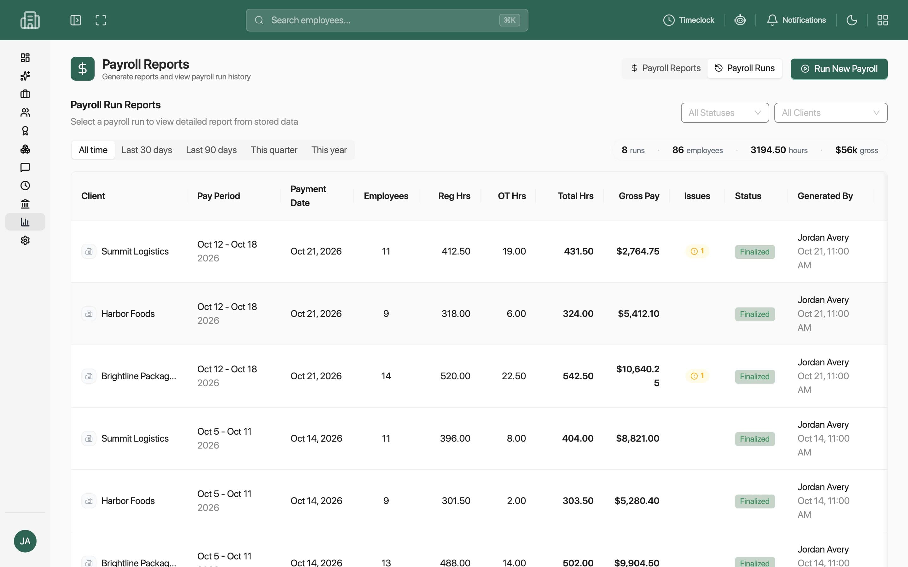The width and height of the screenshot is (908, 567).
Task: Click gross pay $8,821.00 cell
Action: tap(637, 438)
